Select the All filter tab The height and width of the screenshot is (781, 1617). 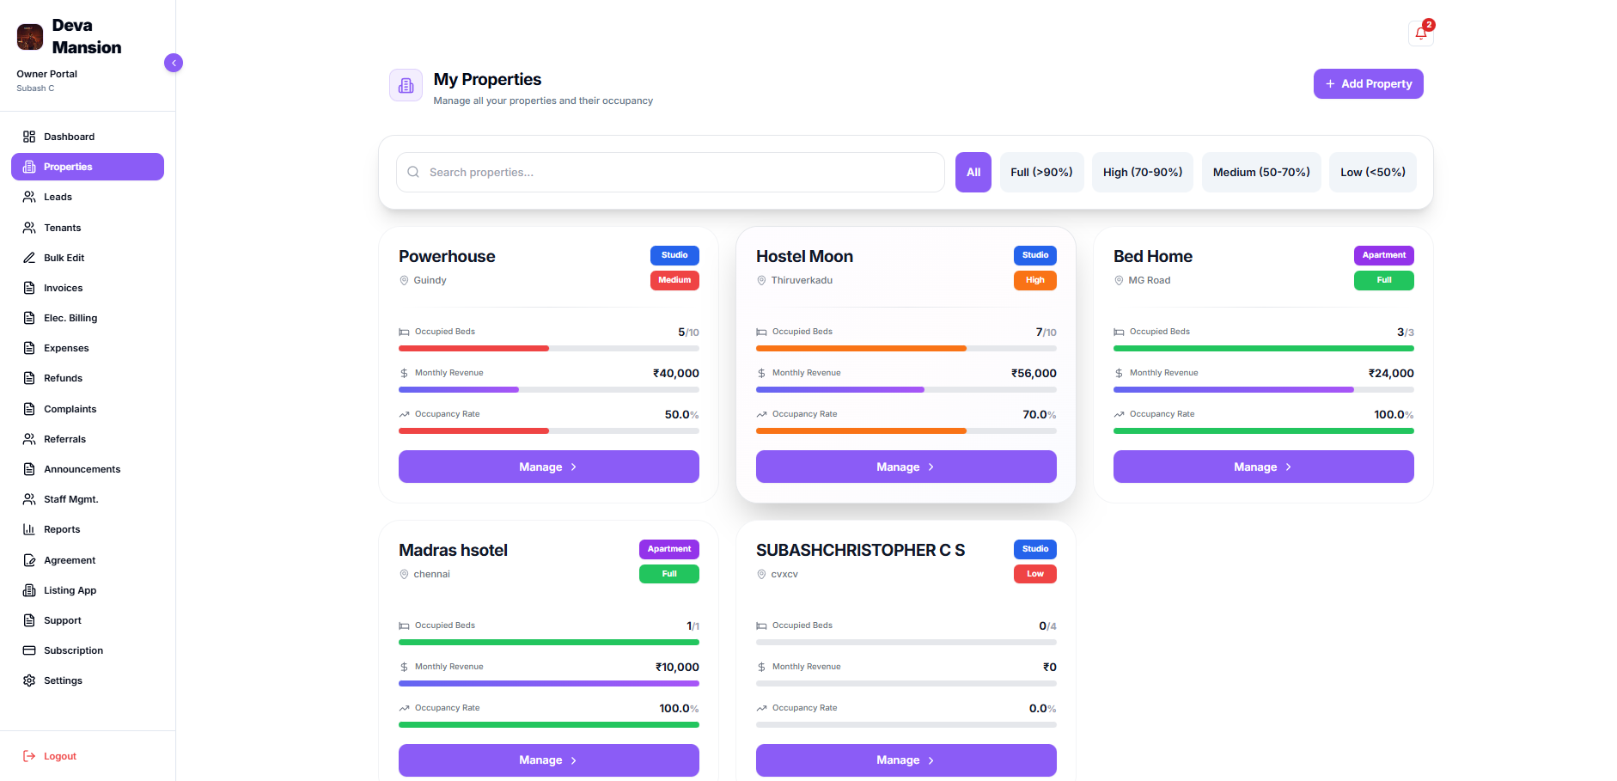[973, 172]
